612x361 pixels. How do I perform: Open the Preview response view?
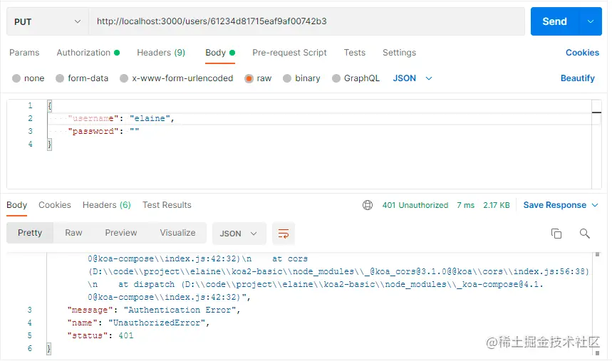click(x=121, y=233)
